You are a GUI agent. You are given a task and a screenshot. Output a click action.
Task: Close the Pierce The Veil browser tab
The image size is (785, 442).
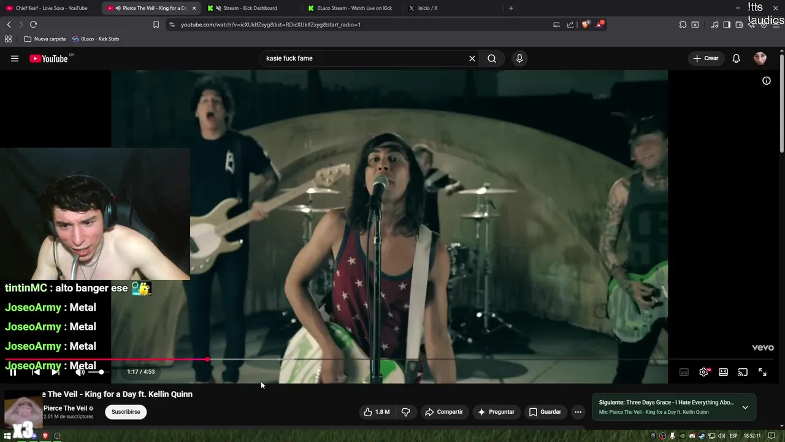click(194, 8)
